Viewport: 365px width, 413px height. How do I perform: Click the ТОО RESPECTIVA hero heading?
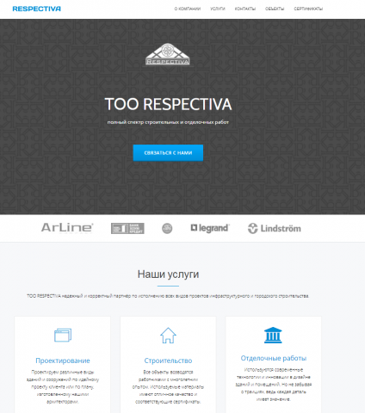(x=168, y=104)
